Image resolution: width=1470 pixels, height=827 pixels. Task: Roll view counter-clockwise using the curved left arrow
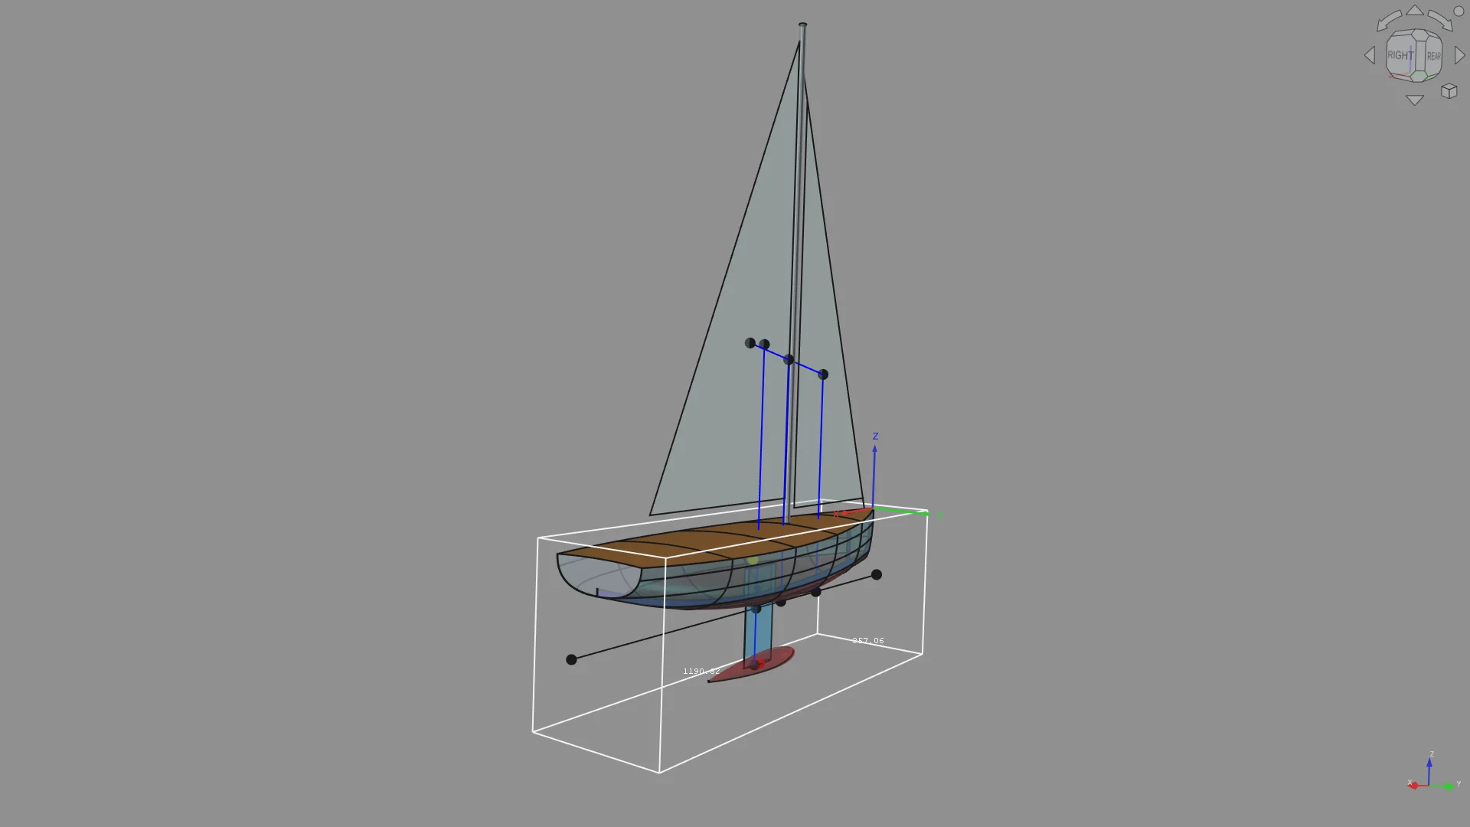click(1388, 21)
